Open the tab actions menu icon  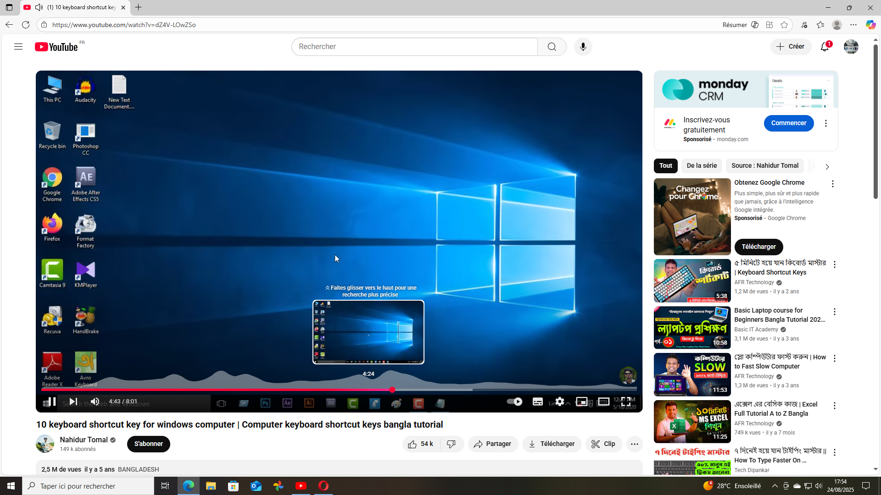point(9,7)
